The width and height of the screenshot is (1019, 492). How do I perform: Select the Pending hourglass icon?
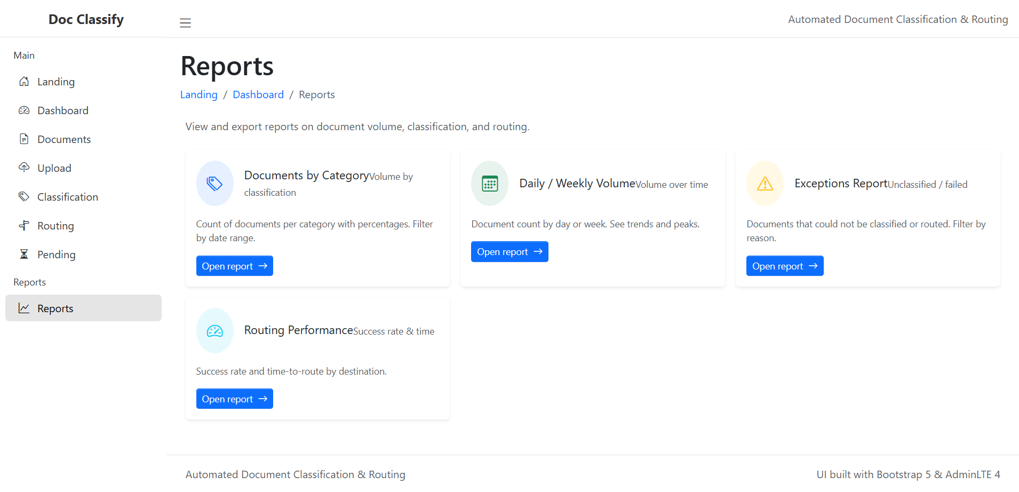tap(24, 254)
